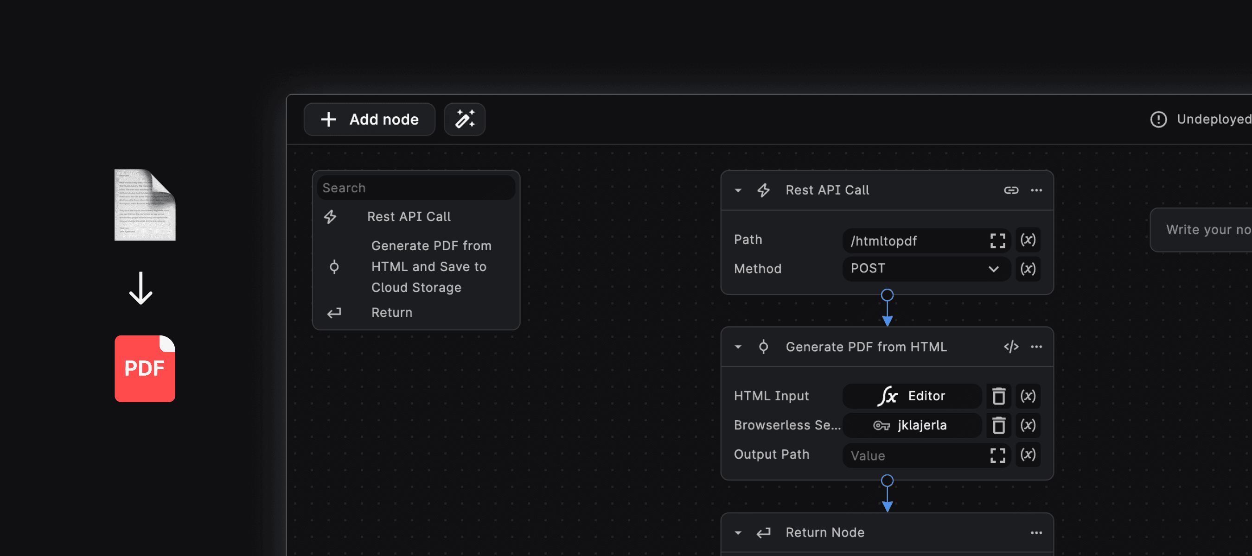Toggle the variable (x) for Path field
Viewport: 1252px width, 556px height.
coord(1028,240)
